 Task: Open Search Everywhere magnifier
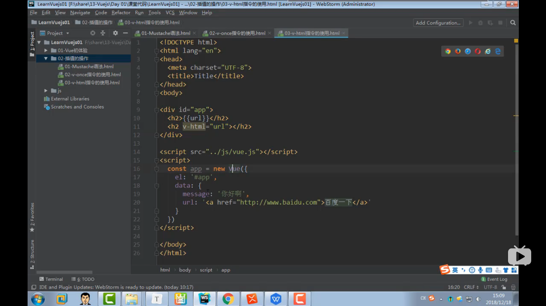[513, 23]
